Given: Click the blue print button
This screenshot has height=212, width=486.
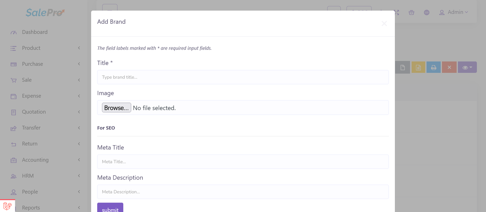Looking at the screenshot, I should 433,67.
